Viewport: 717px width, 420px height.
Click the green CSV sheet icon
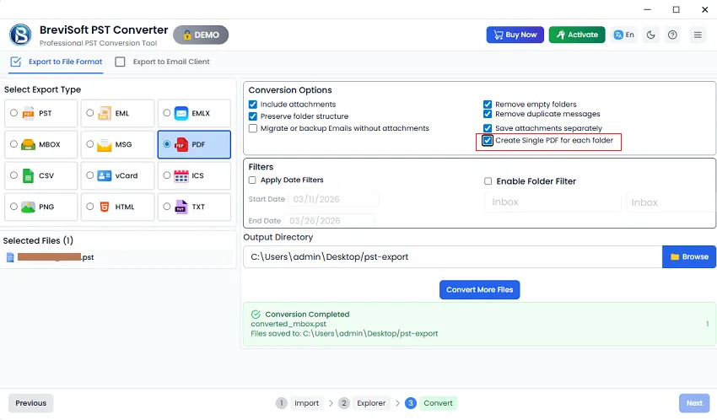click(29, 175)
